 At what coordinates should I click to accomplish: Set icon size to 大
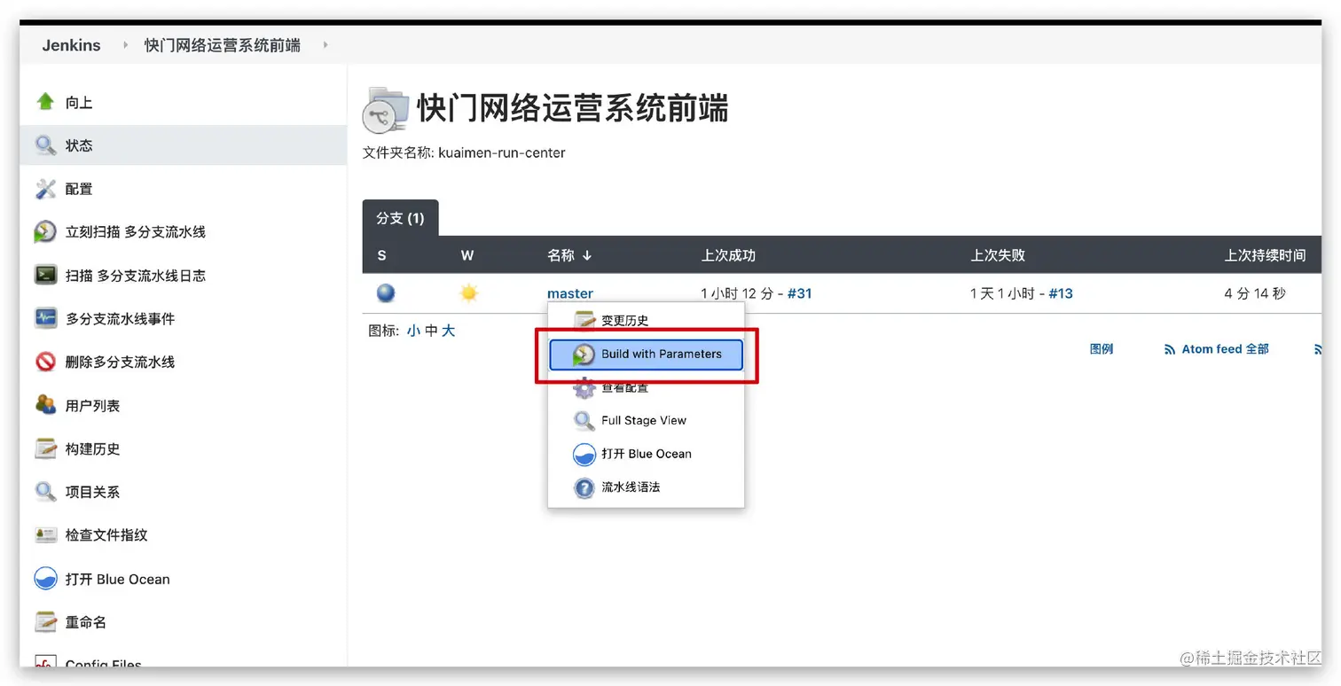tap(448, 331)
